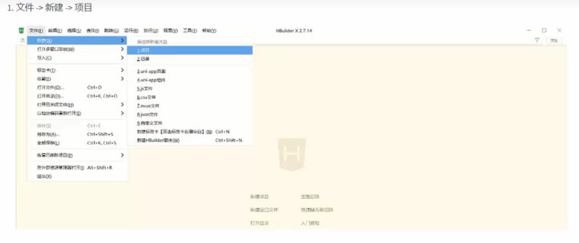The width and height of the screenshot is (579, 243).
Task: Choose 打开文件(O)... Ctrl+O entry
Action: (x=77, y=88)
